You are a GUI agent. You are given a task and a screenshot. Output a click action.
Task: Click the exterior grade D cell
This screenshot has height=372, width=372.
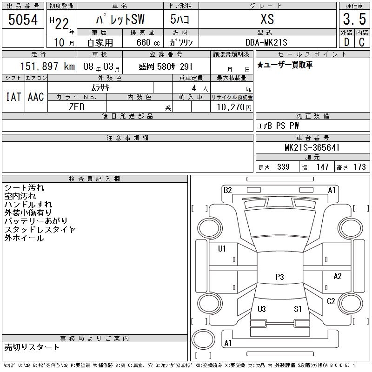pos(346,42)
